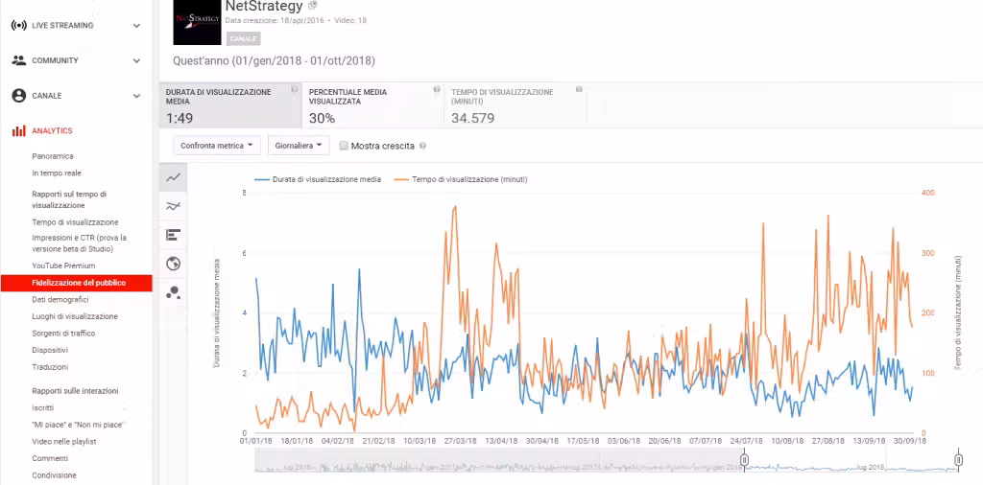Enable the Mostra crescita checkbox
983x485 pixels.
click(344, 146)
